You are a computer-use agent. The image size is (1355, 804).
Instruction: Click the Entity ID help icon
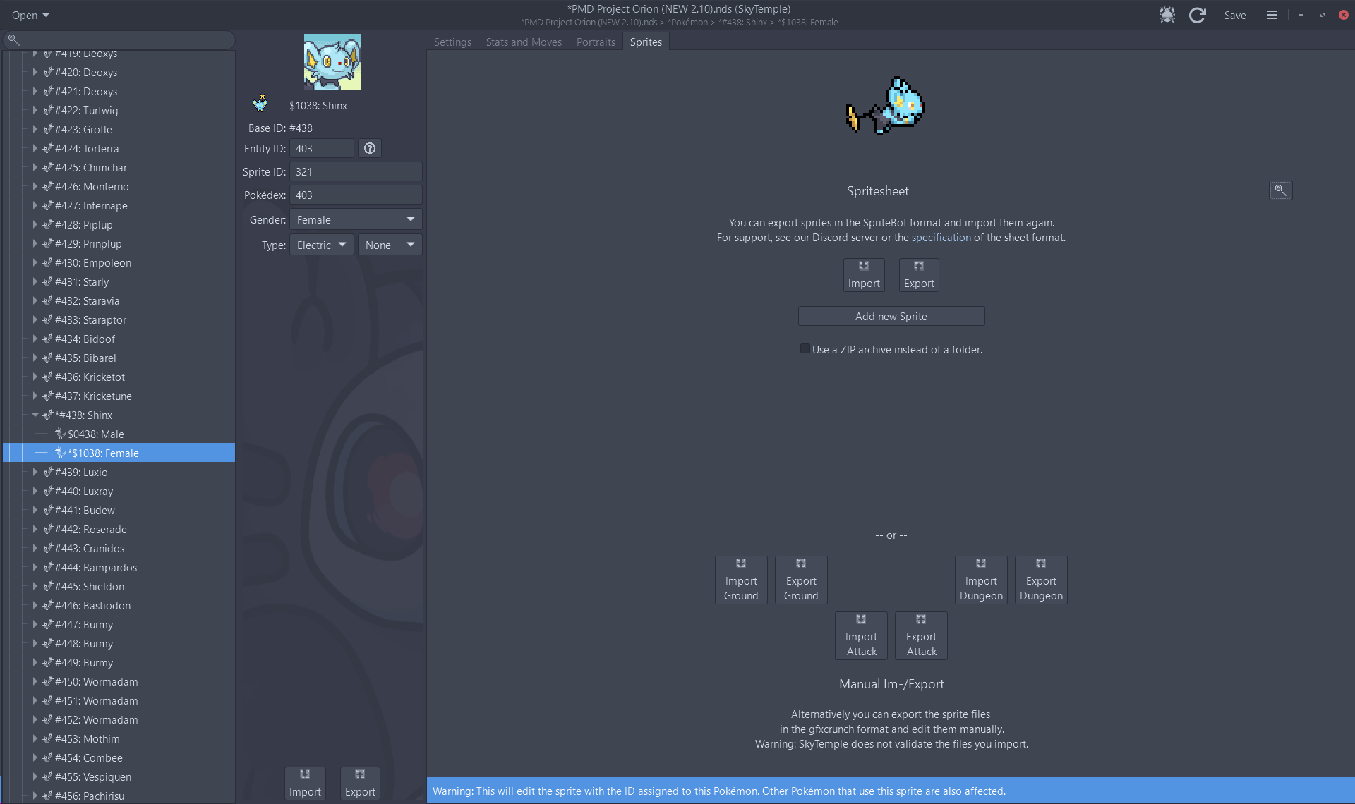click(370, 148)
